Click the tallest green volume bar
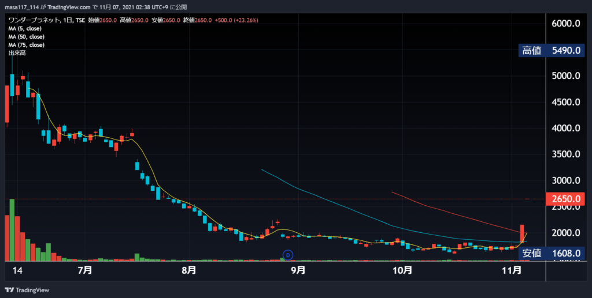 click(x=12, y=230)
